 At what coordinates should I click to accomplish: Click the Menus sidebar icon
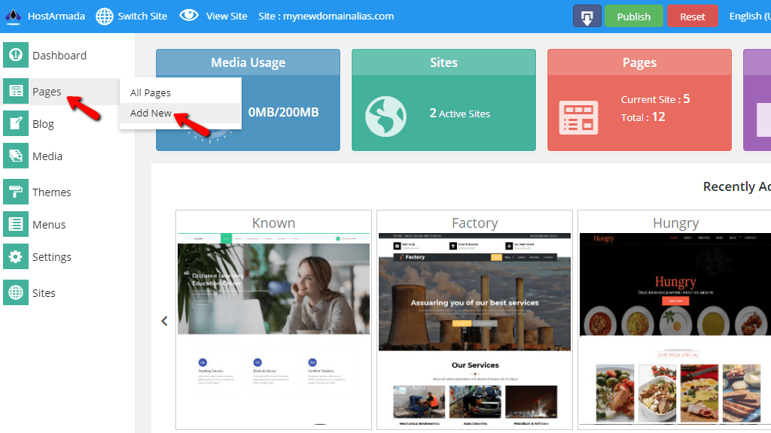(x=16, y=224)
